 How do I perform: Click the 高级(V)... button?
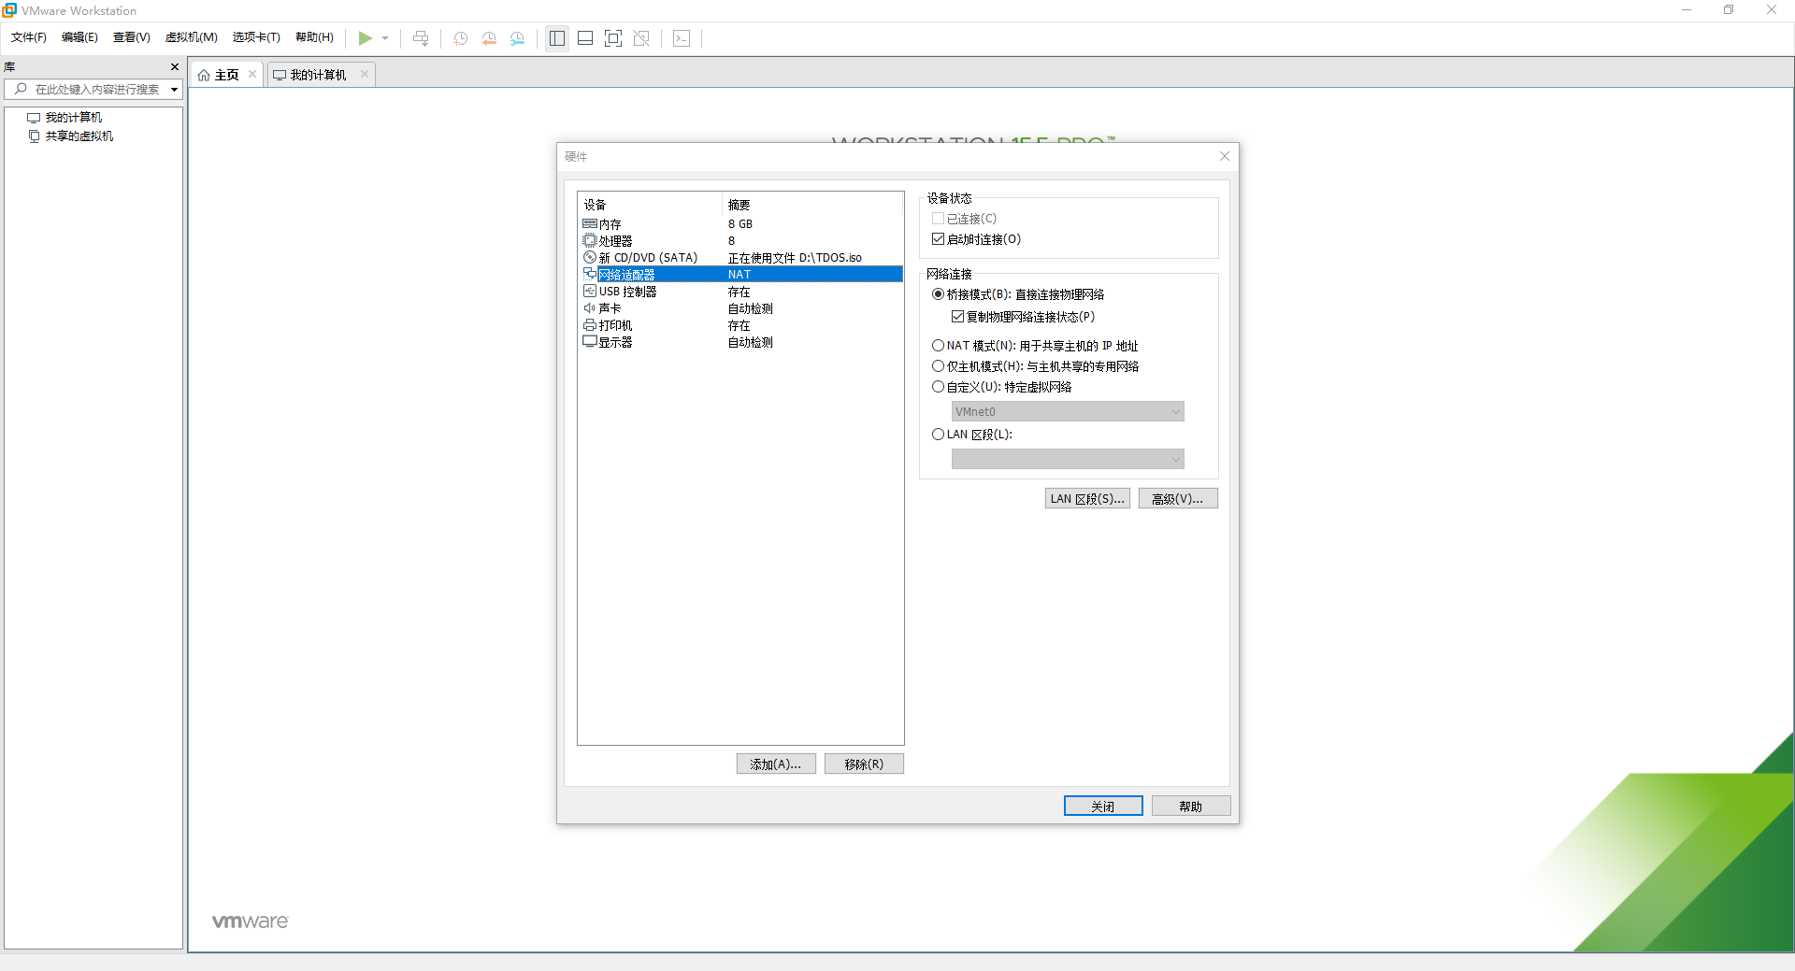click(x=1178, y=499)
